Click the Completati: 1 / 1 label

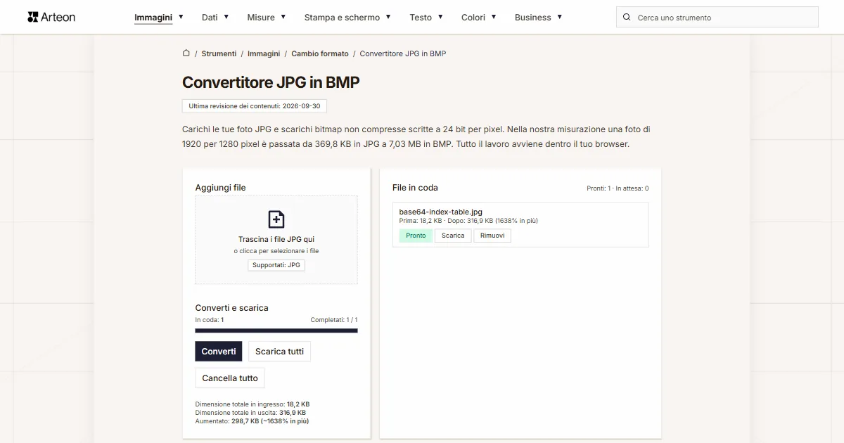[334, 320]
